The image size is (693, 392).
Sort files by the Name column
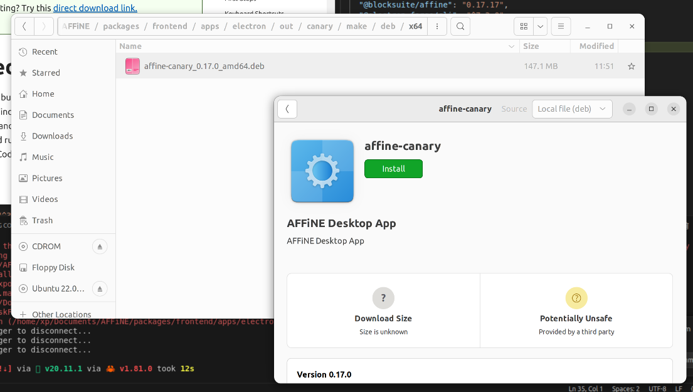[130, 46]
